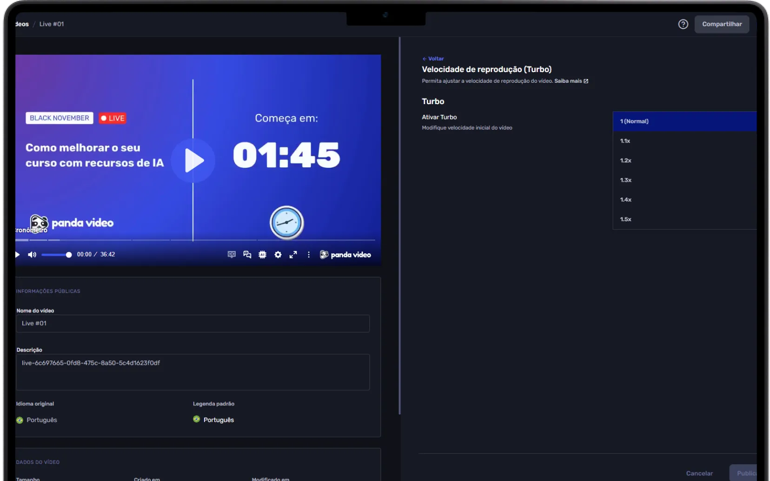This screenshot has width=770, height=481.
Task: Open the AI chip icon in player
Action: click(x=263, y=255)
